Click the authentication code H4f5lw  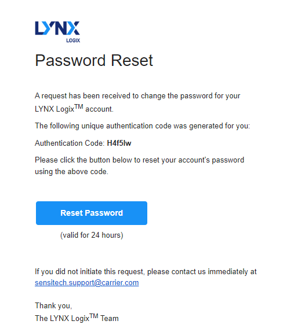pyautogui.click(x=119, y=143)
